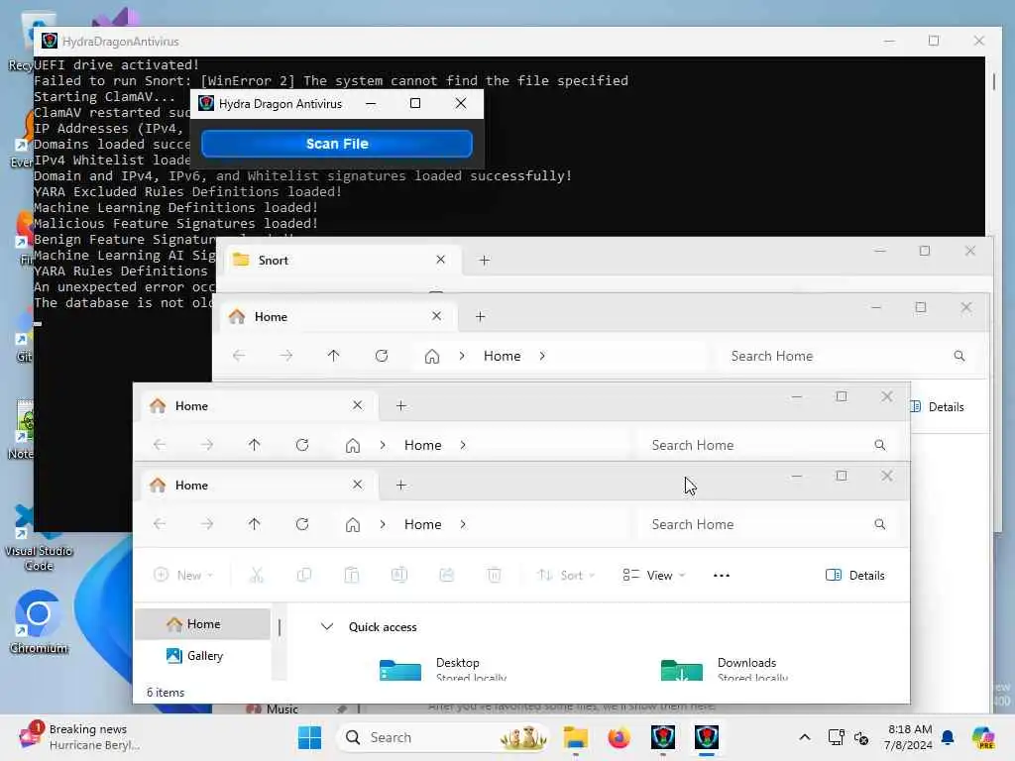This screenshot has width=1015, height=761.
Task: Close the Home tab in frontmost window
Action: (x=357, y=485)
